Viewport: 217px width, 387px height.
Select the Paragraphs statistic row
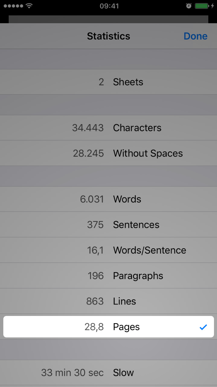[x=108, y=276]
